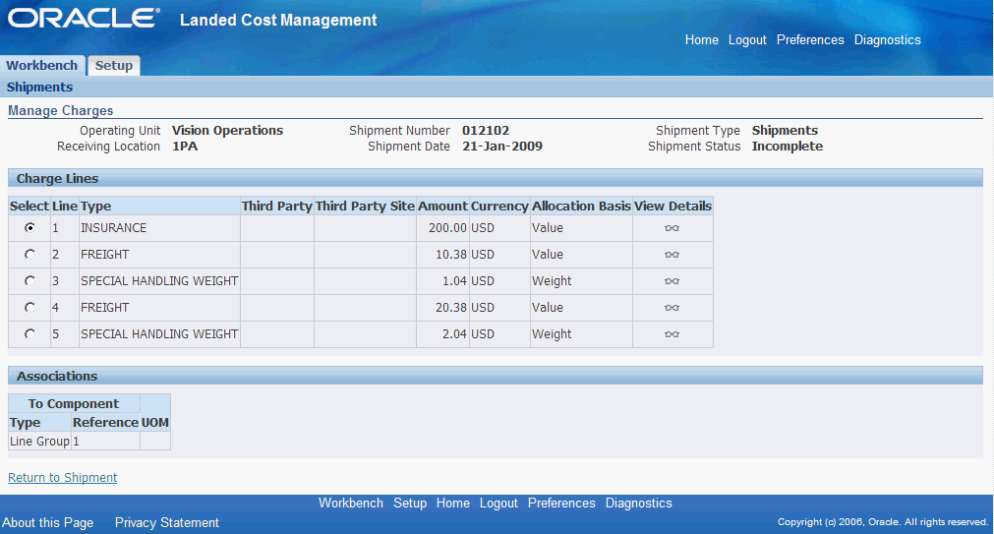
Task: Open Preferences from the top header
Action: [810, 40]
